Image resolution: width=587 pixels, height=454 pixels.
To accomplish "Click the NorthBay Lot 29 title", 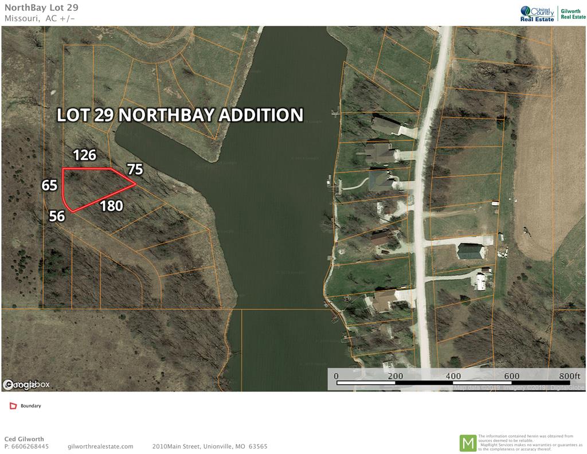I will 41,7.
